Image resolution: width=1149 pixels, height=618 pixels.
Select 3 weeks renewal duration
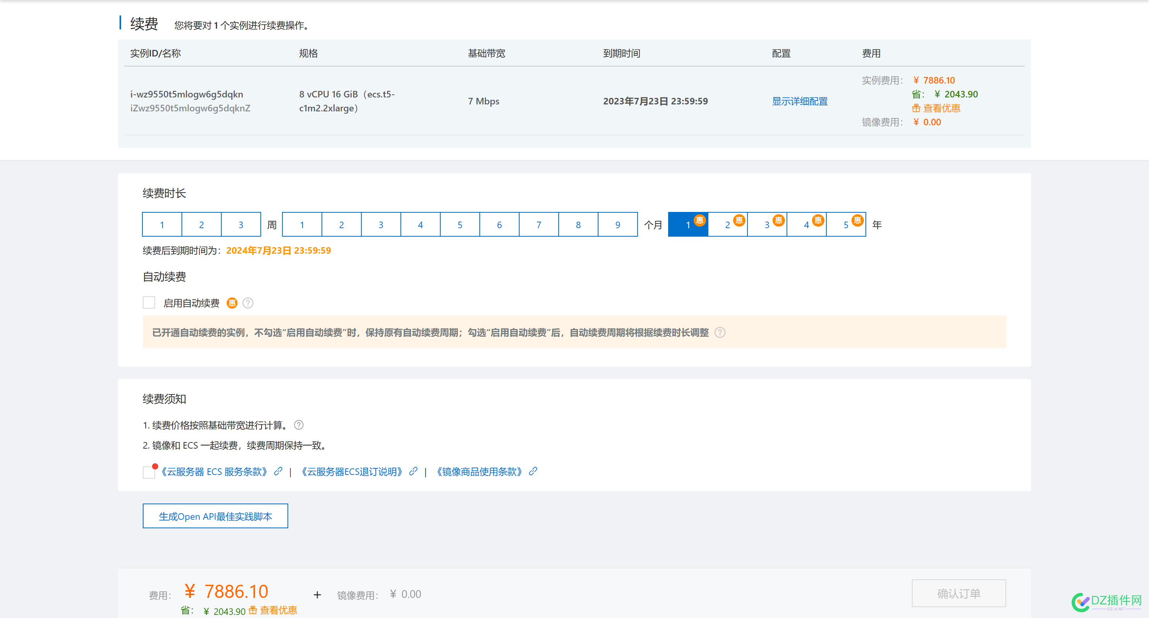click(241, 224)
